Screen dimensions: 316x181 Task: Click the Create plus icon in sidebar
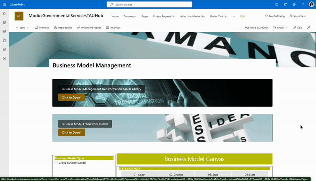pyautogui.click(x=4, y=58)
